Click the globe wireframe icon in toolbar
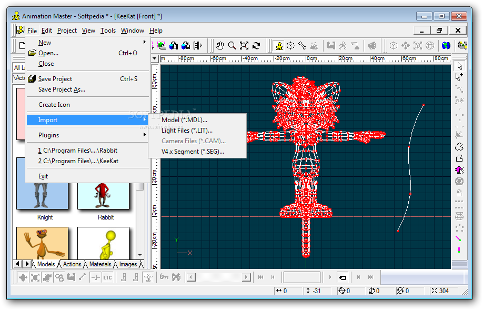The height and width of the screenshot is (310, 483). 430,46
